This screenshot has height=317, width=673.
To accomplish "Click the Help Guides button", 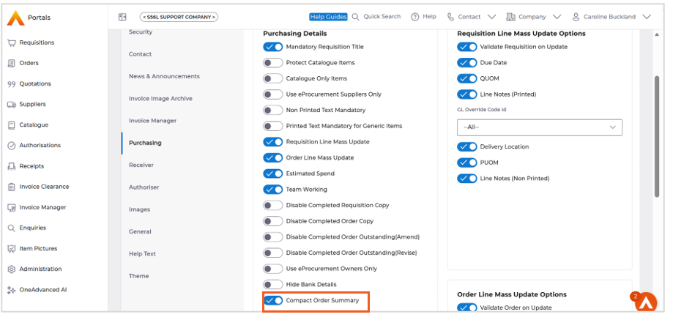I will click(327, 17).
